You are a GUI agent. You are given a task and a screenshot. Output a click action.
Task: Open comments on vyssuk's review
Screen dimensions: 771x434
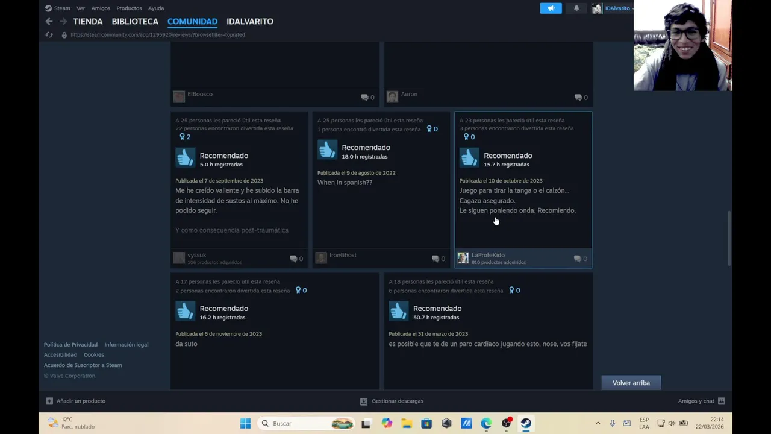(296, 259)
